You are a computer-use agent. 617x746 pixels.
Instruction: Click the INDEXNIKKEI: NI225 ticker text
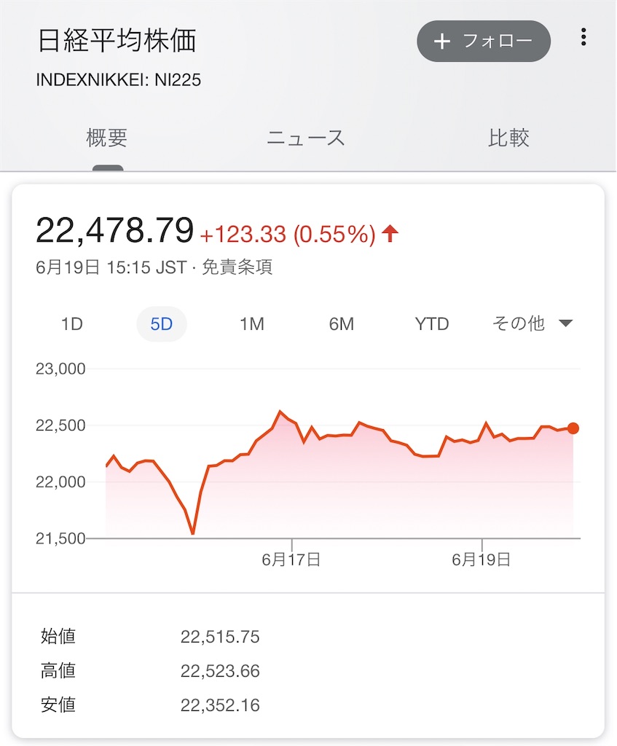click(119, 80)
